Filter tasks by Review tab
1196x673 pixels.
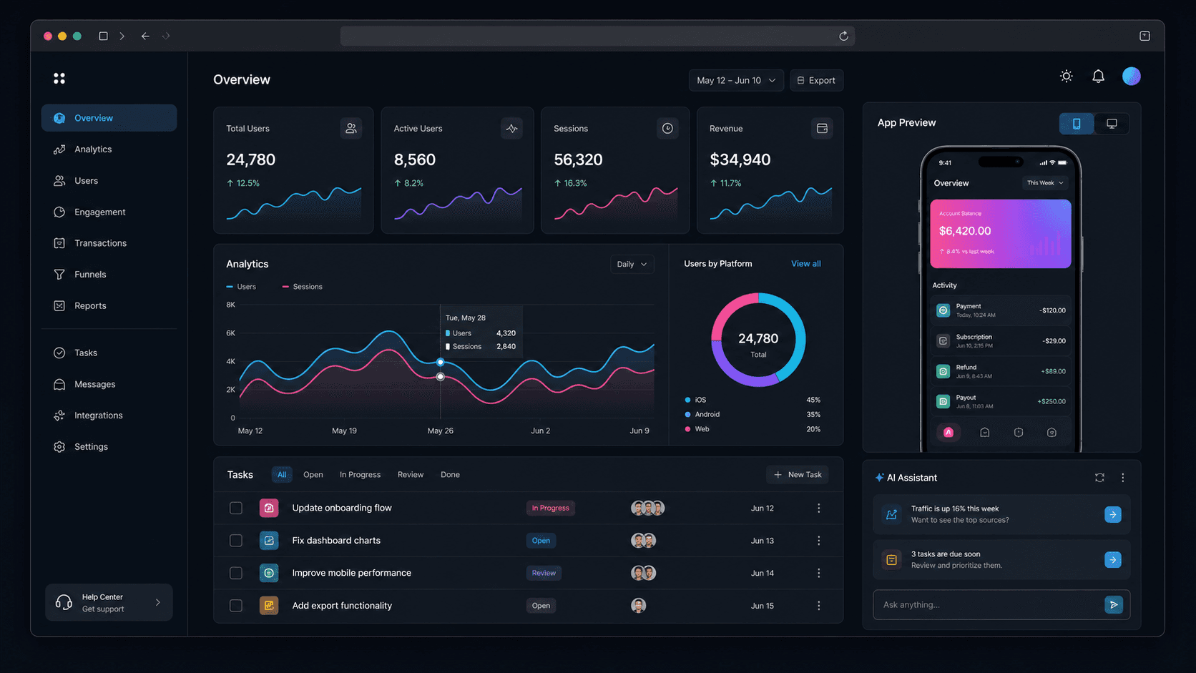coord(411,475)
